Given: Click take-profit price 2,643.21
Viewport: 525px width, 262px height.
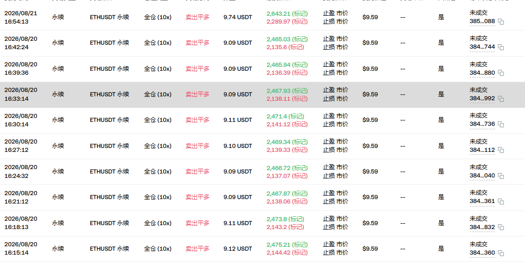Looking at the screenshot, I should (x=287, y=14).
